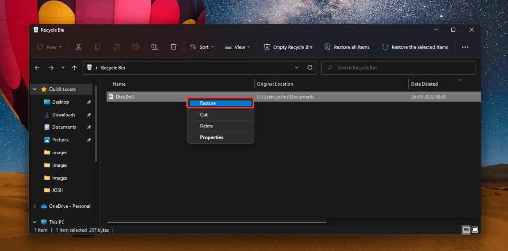The width and height of the screenshot is (508, 251).
Task: Click the Share icon in toolbar
Action: pyautogui.click(x=154, y=47)
